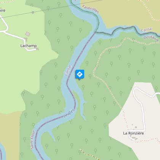Viewport: 160px width, 160px height.
Task: Click the pink building above Lachamp
Action: [28, 34]
